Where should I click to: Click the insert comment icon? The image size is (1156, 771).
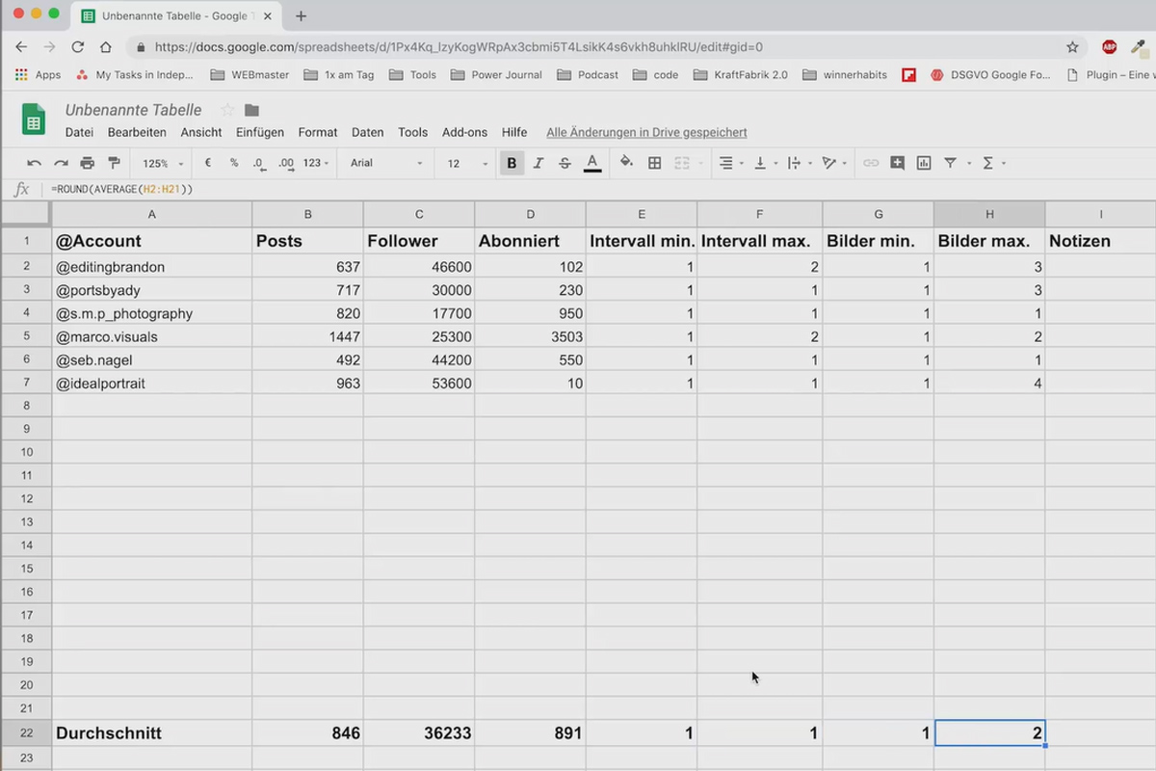[x=898, y=164]
